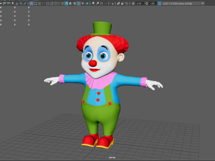
Task: Toggle the viewport Grid display
Action: [x=31, y=4]
